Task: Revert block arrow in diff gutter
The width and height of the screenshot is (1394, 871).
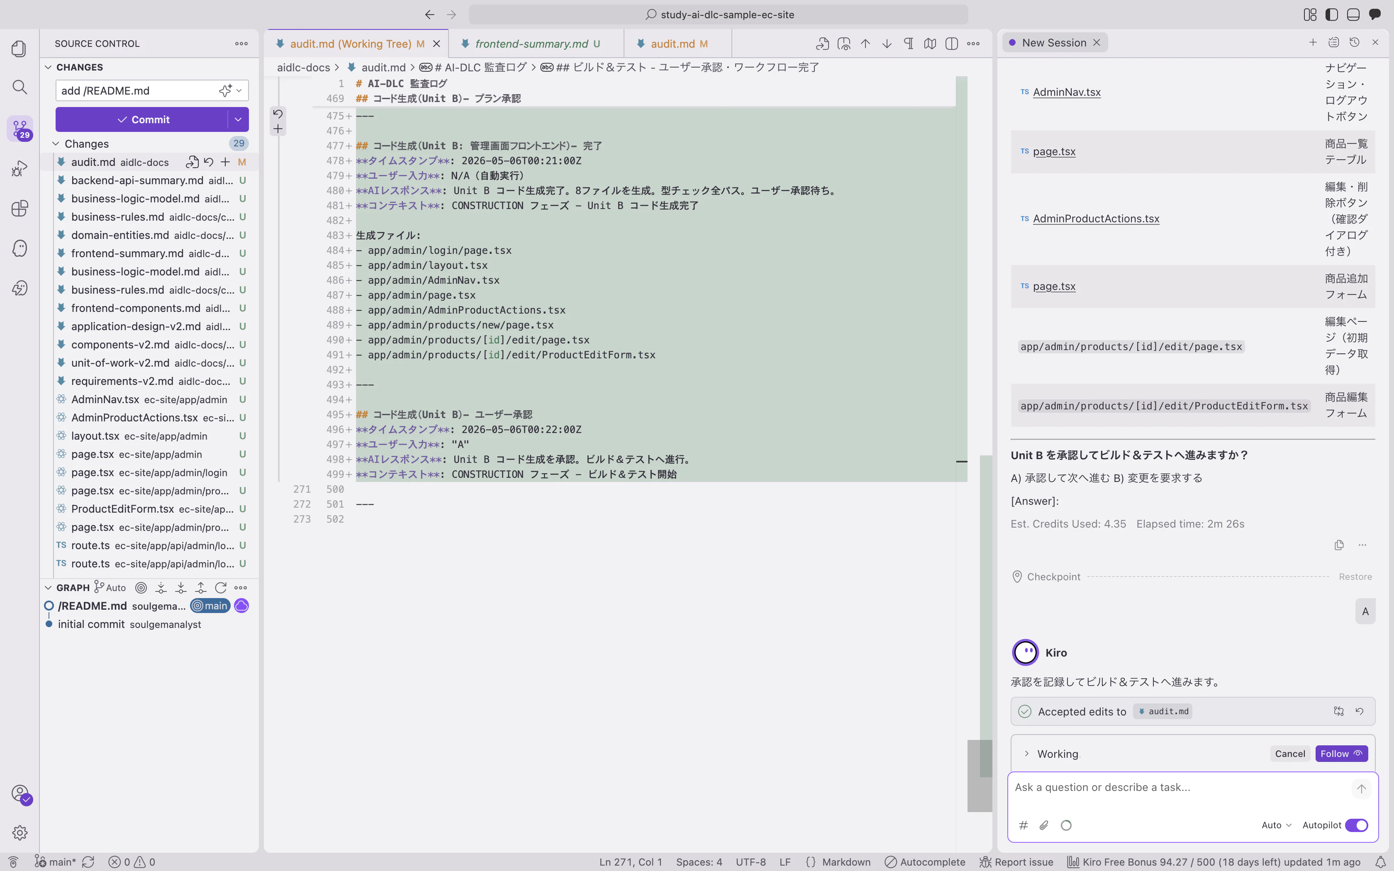Action: coord(278,114)
